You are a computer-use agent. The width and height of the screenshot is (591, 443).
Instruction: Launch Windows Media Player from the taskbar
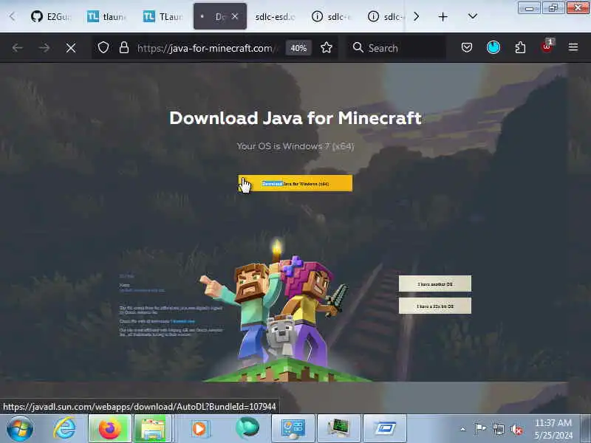tap(199, 429)
